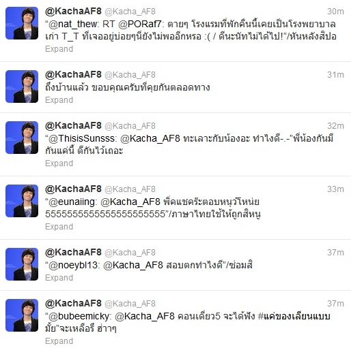The width and height of the screenshot is (351, 348).
Task: Visit the @ThisisSunsss profile link
Action: [x=82, y=139]
